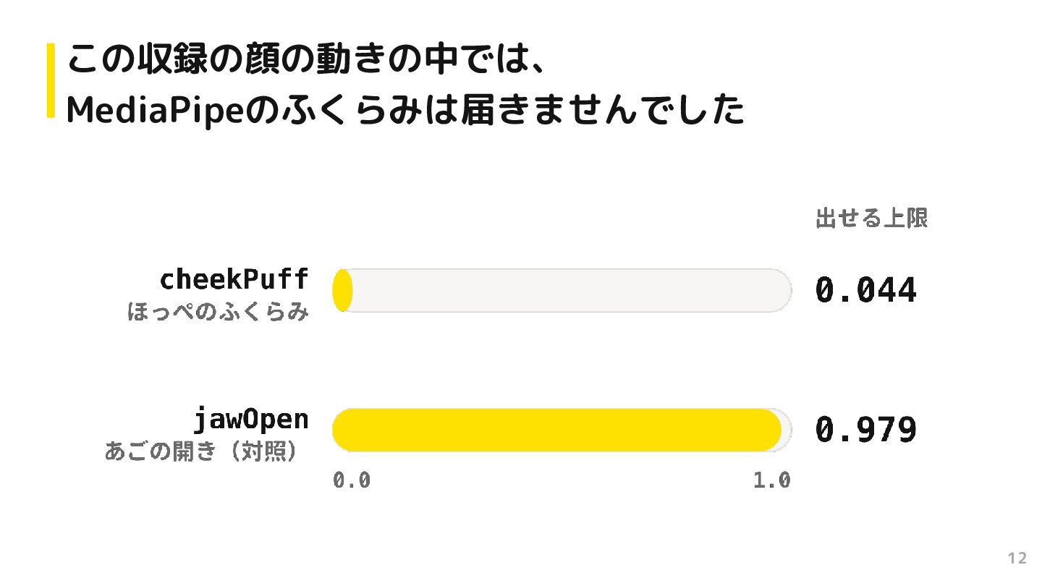
Task: Click the jawOpen label
Action: [x=251, y=420]
